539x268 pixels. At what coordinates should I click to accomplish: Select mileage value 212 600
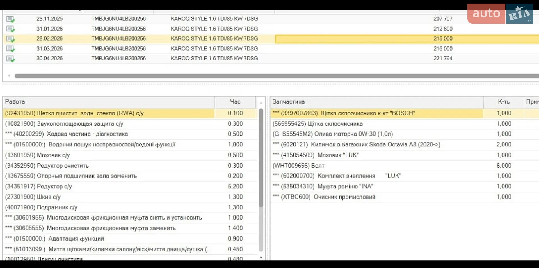tap(443, 29)
